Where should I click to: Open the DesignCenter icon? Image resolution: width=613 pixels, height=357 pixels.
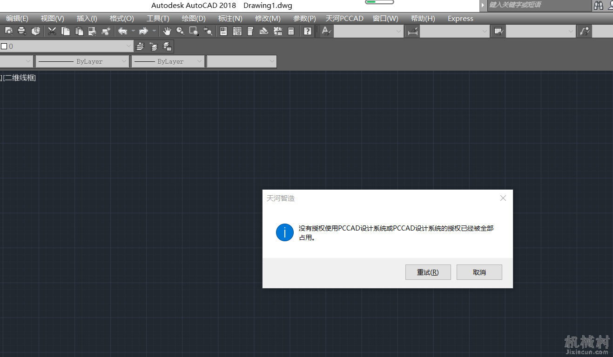(237, 31)
